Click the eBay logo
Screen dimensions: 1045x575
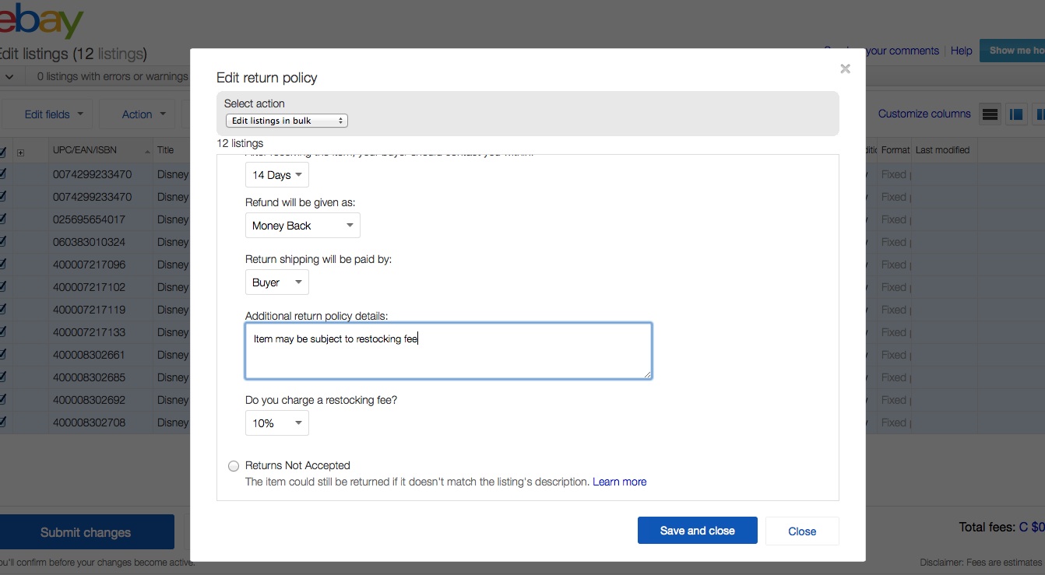tap(41, 21)
